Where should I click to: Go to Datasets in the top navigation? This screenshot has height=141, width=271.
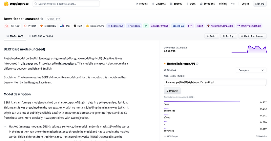(x=159, y=4)
